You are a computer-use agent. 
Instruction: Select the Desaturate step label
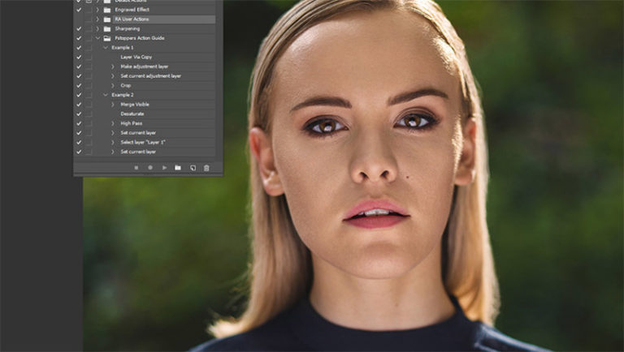coord(132,114)
